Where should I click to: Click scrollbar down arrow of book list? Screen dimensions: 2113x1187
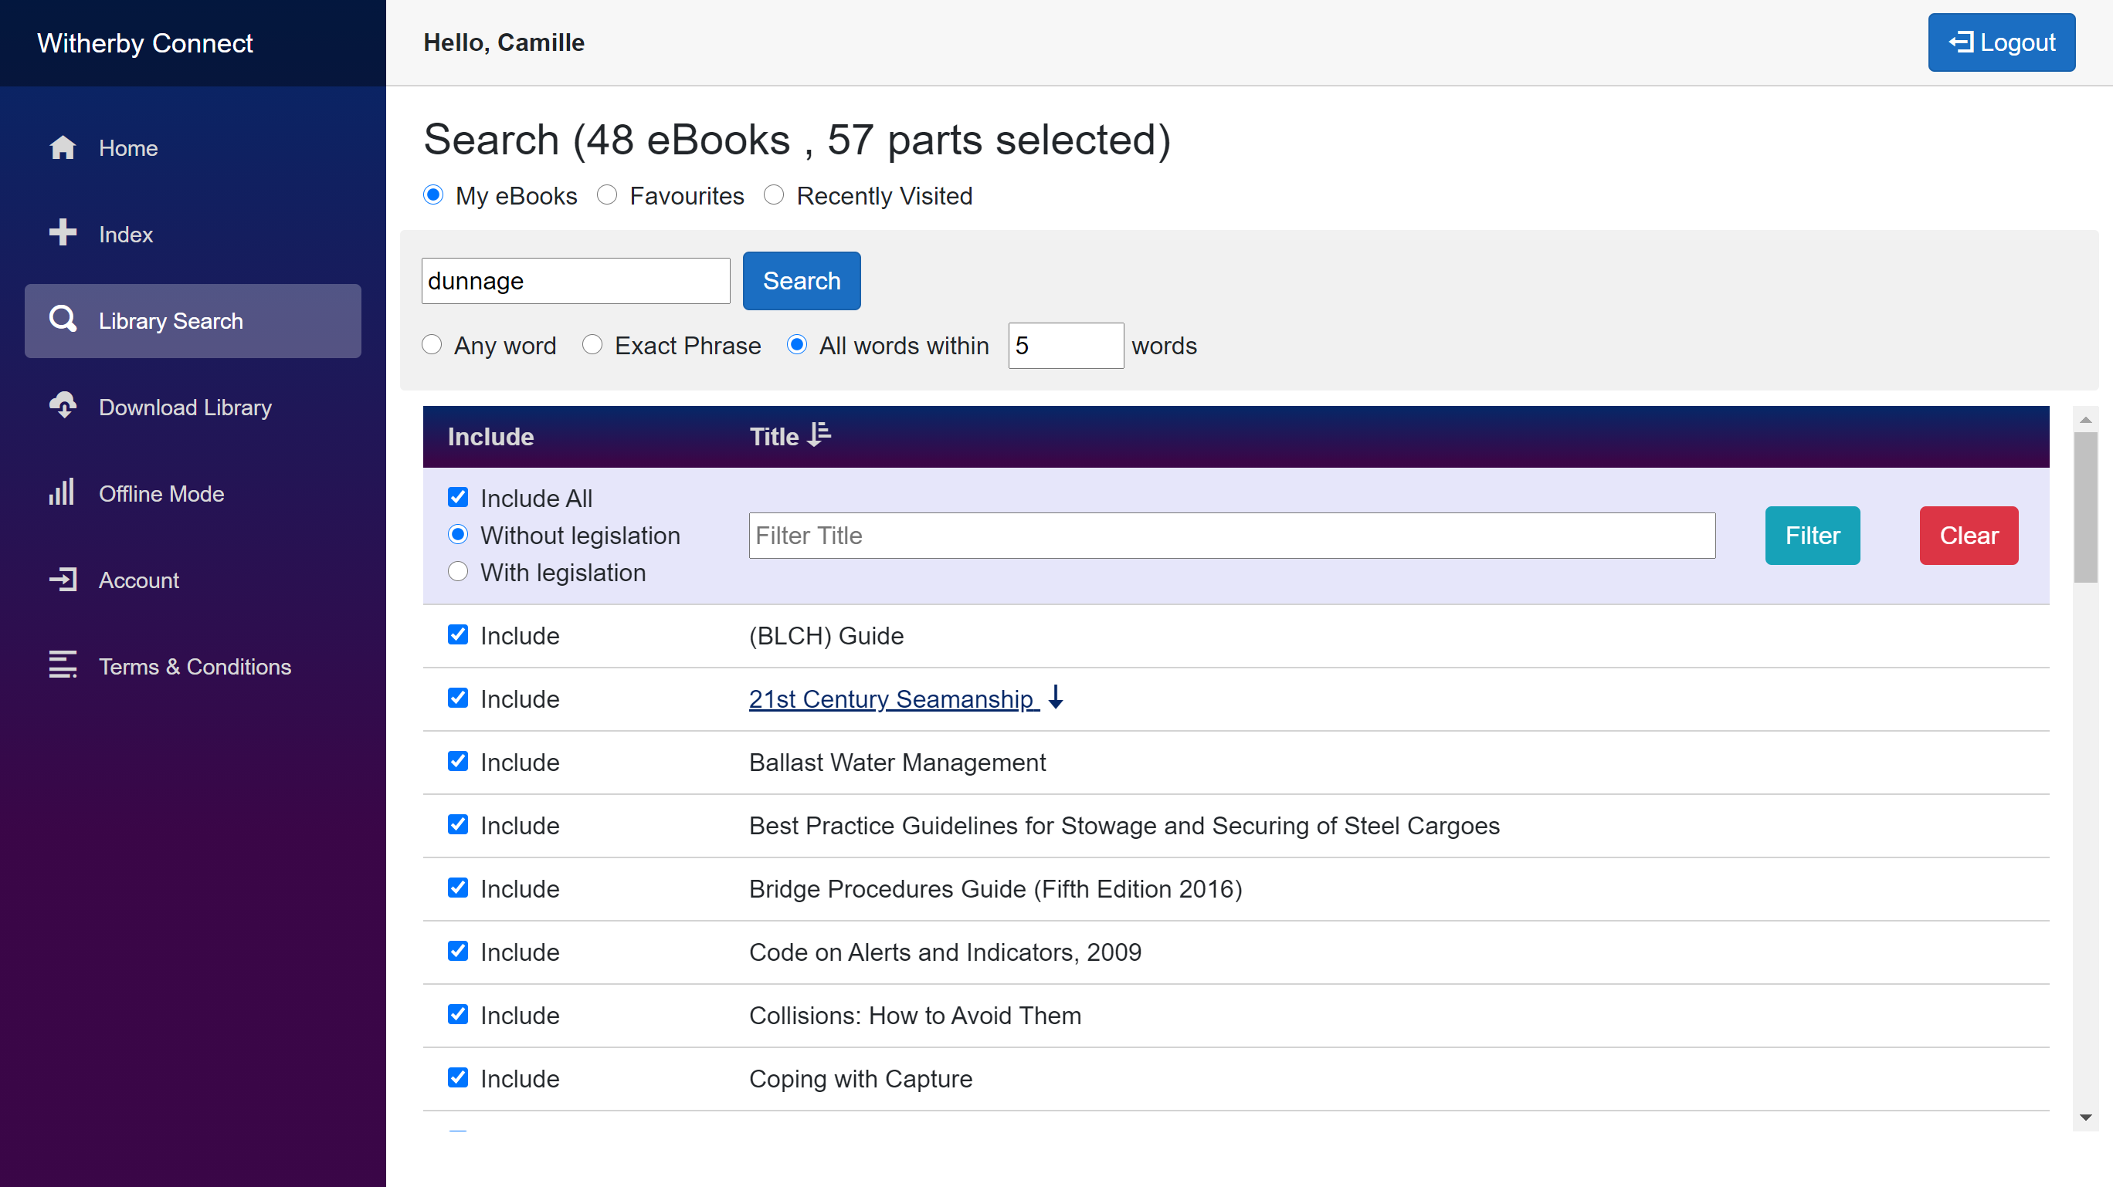(x=2085, y=1118)
